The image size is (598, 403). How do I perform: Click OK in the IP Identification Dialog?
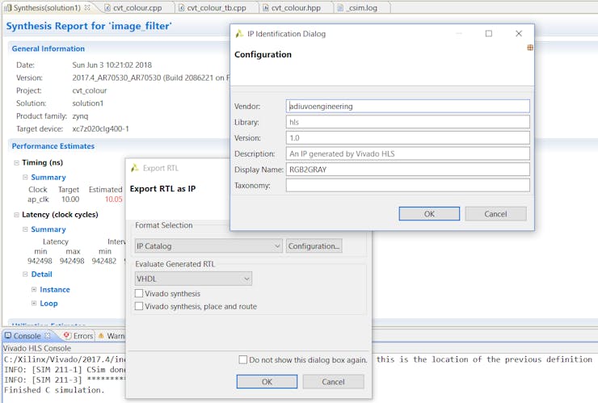click(429, 214)
